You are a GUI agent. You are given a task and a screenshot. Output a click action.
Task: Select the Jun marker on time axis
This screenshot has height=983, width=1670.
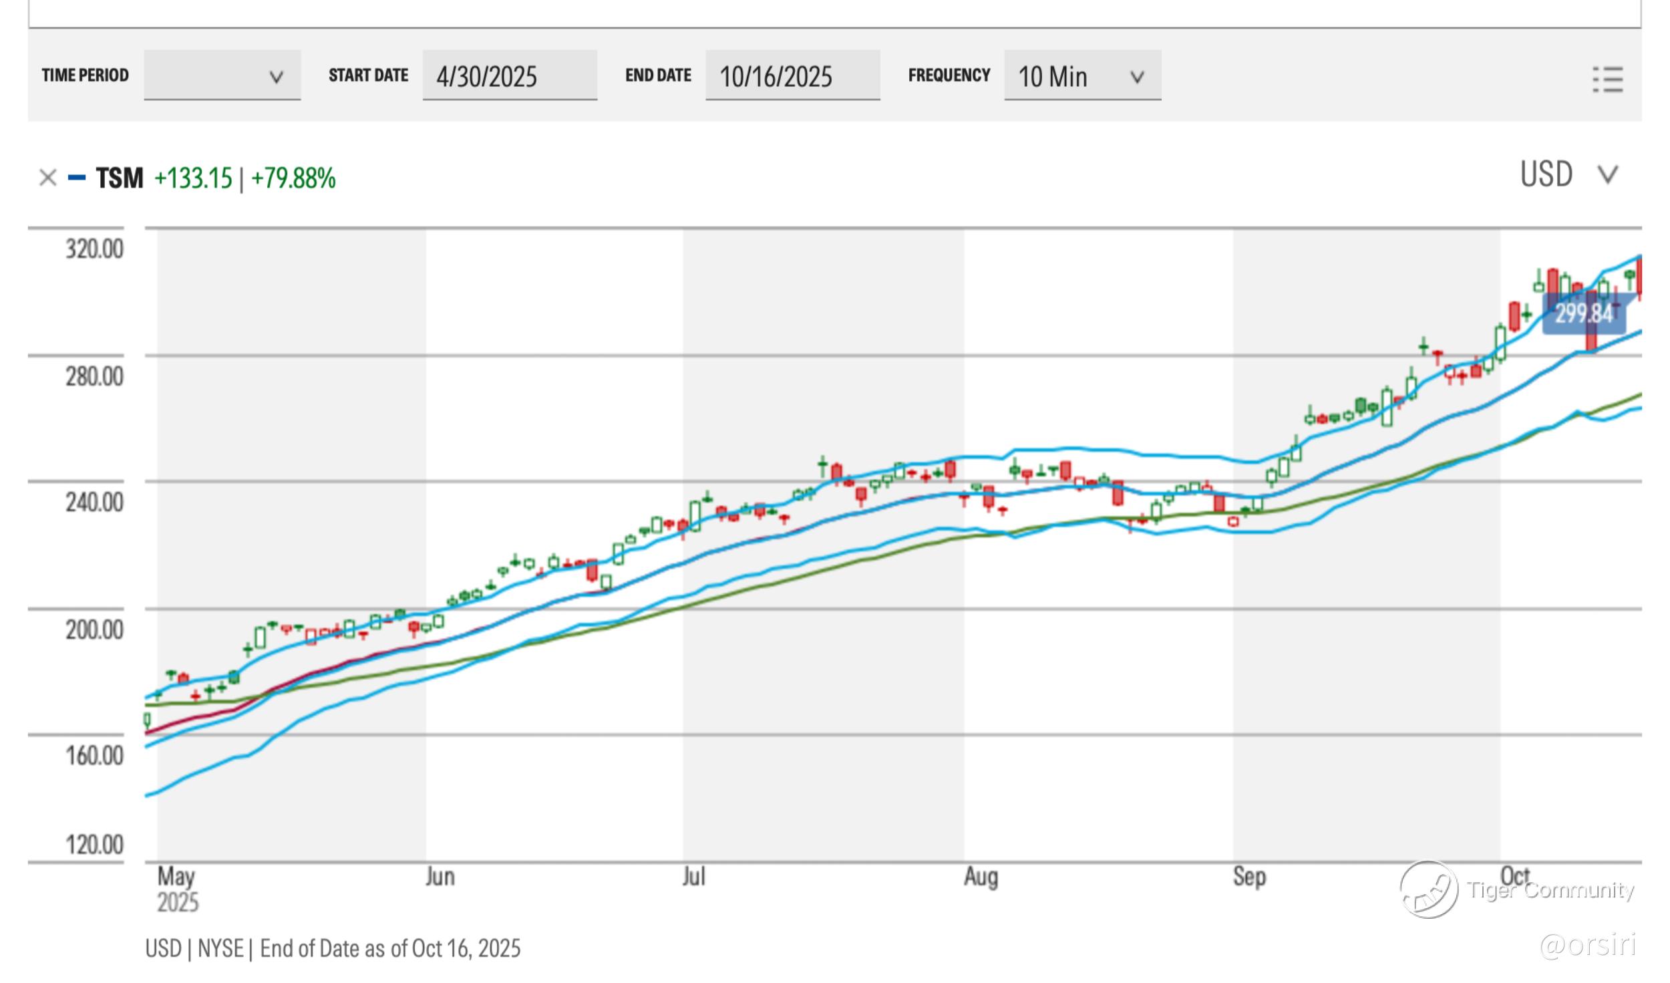(x=440, y=876)
